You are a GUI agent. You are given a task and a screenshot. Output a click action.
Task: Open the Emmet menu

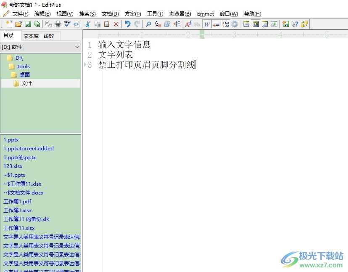[206, 14]
